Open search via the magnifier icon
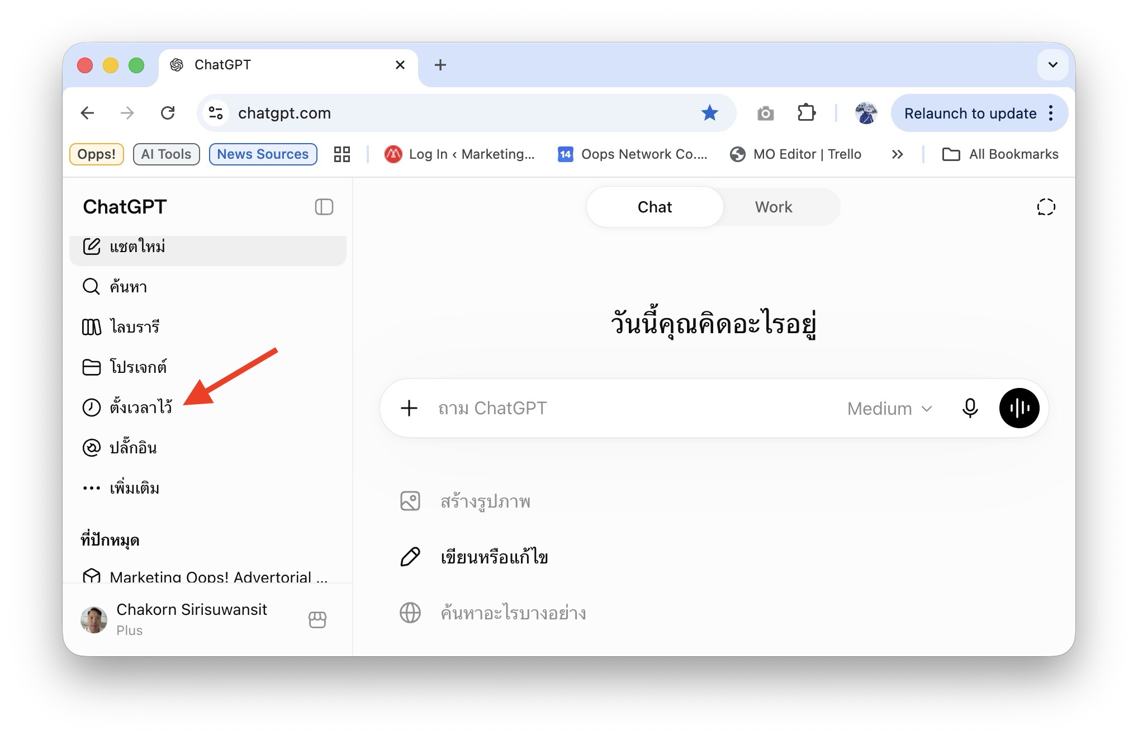The height and width of the screenshot is (739, 1138). (x=91, y=287)
